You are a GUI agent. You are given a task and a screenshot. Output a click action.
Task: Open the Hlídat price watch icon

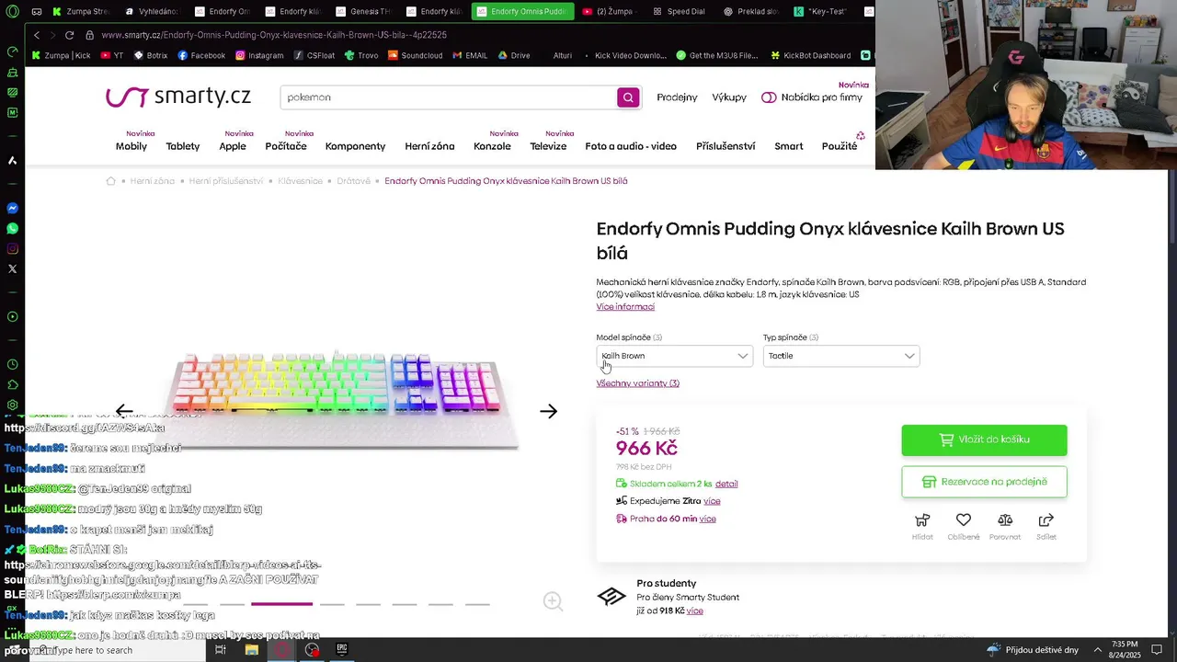point(922,520)
